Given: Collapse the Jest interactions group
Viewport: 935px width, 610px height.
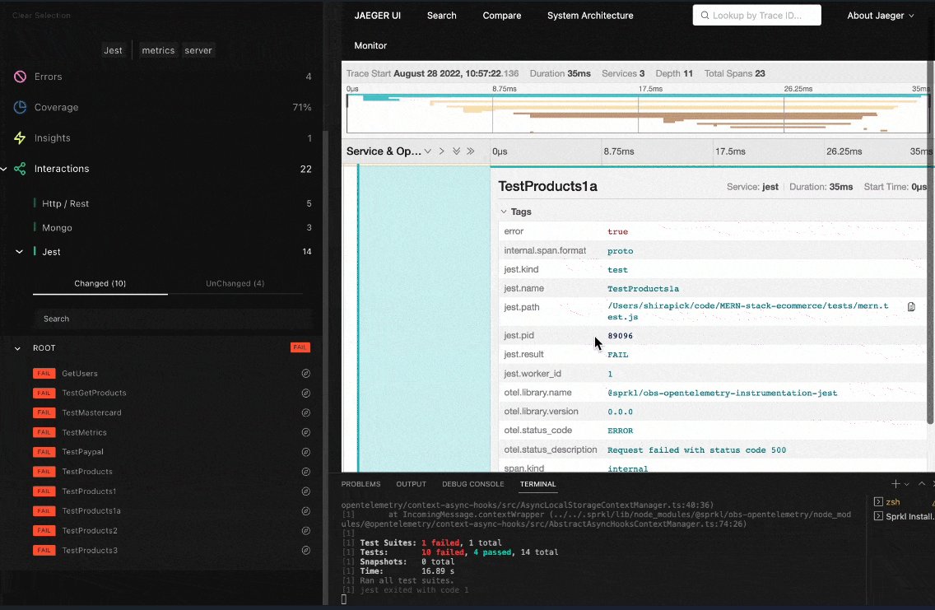Looking at the screenshot, I should point(19,252).
